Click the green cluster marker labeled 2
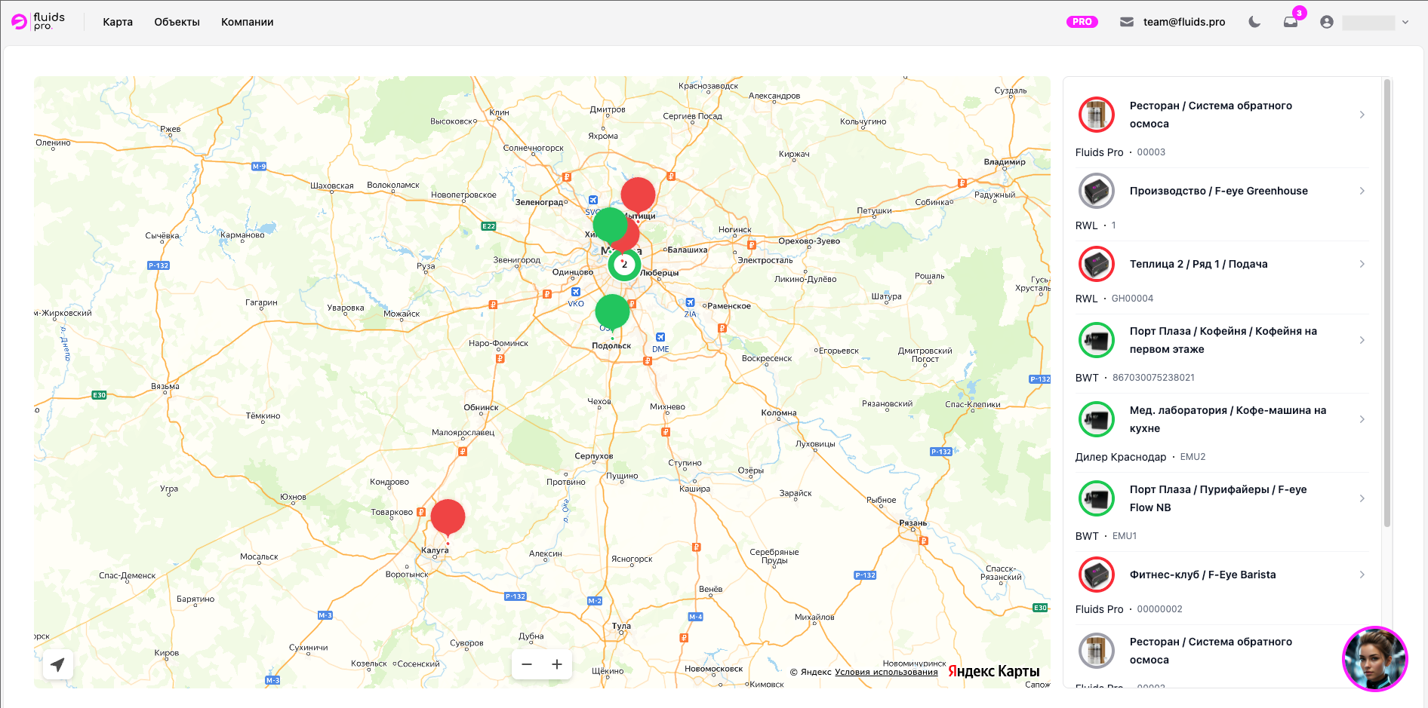Viewport: 1428px width, 708px height. (x=624, y=265)
